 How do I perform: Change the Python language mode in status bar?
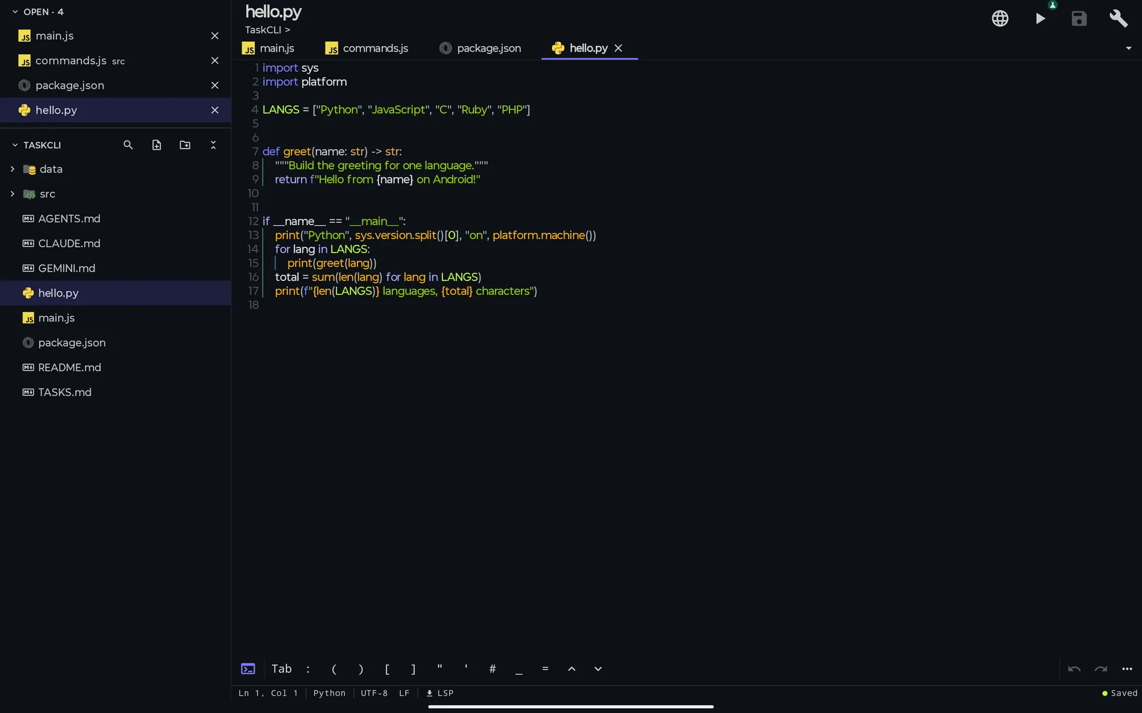[x=330, y=693]
